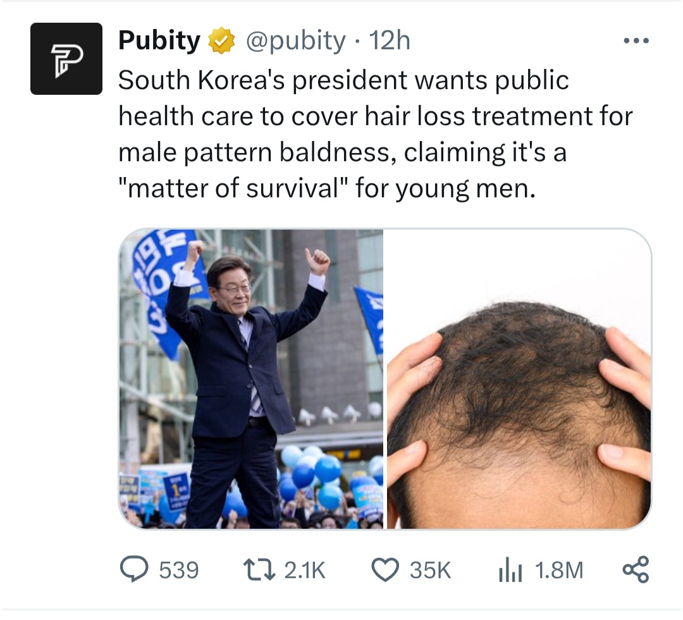This screenshot has height=620, width=683.
Task: Click the gold verified badge
Action: 221,40
